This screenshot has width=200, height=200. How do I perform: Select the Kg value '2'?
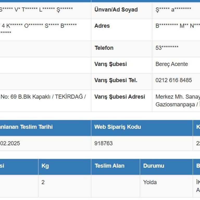point(43,182)
